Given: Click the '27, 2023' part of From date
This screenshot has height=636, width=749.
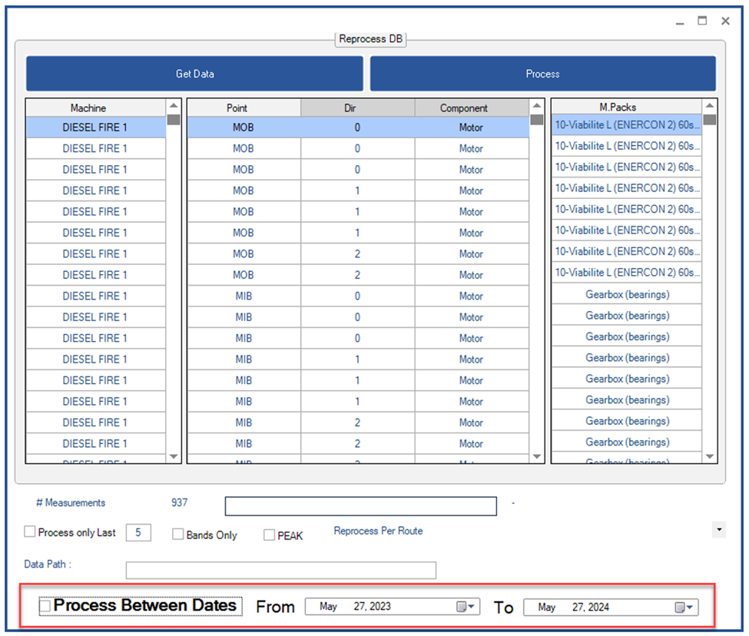Looking at the screenshot, I should click(x=372, y=606).
